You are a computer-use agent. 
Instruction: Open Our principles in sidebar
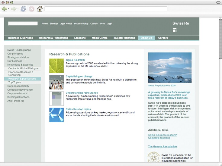click(x=15, y=54)
